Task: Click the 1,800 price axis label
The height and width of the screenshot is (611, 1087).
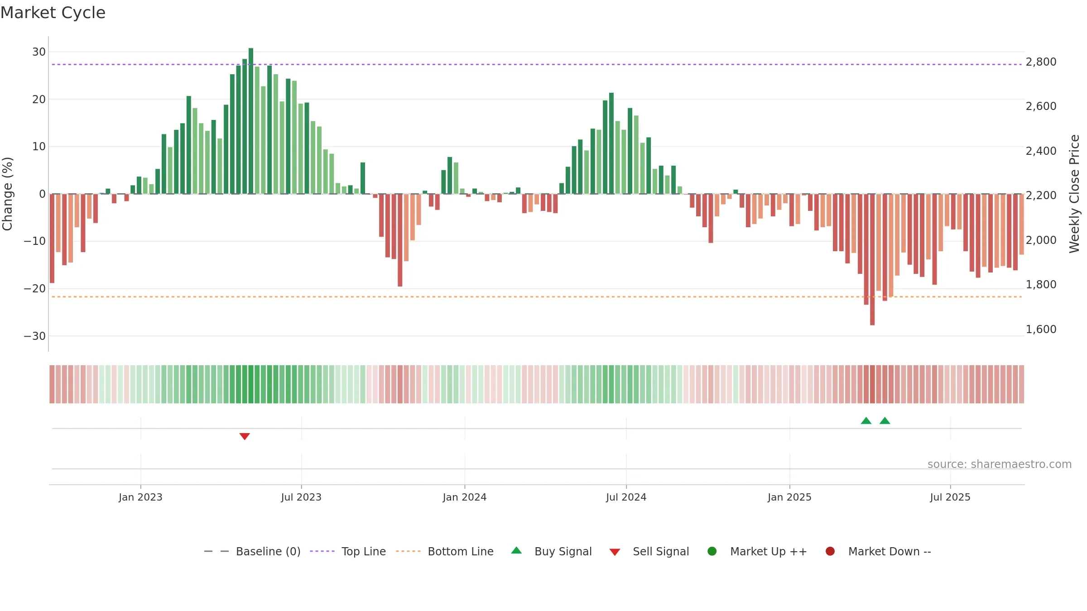Action: tap(1041, 284)
